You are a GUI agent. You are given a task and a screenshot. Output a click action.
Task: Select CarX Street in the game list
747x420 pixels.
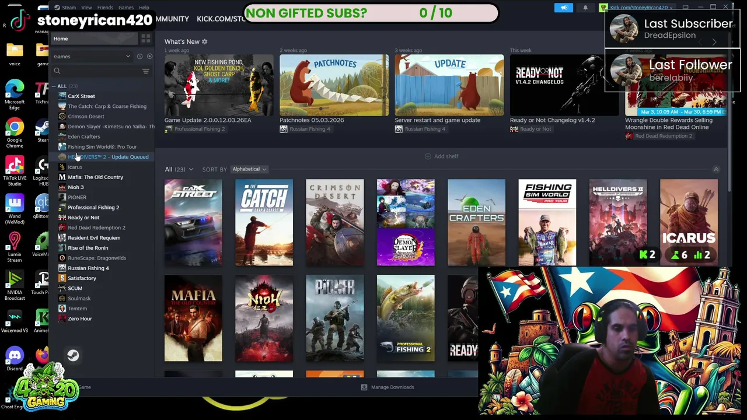[x=81, y=96]
